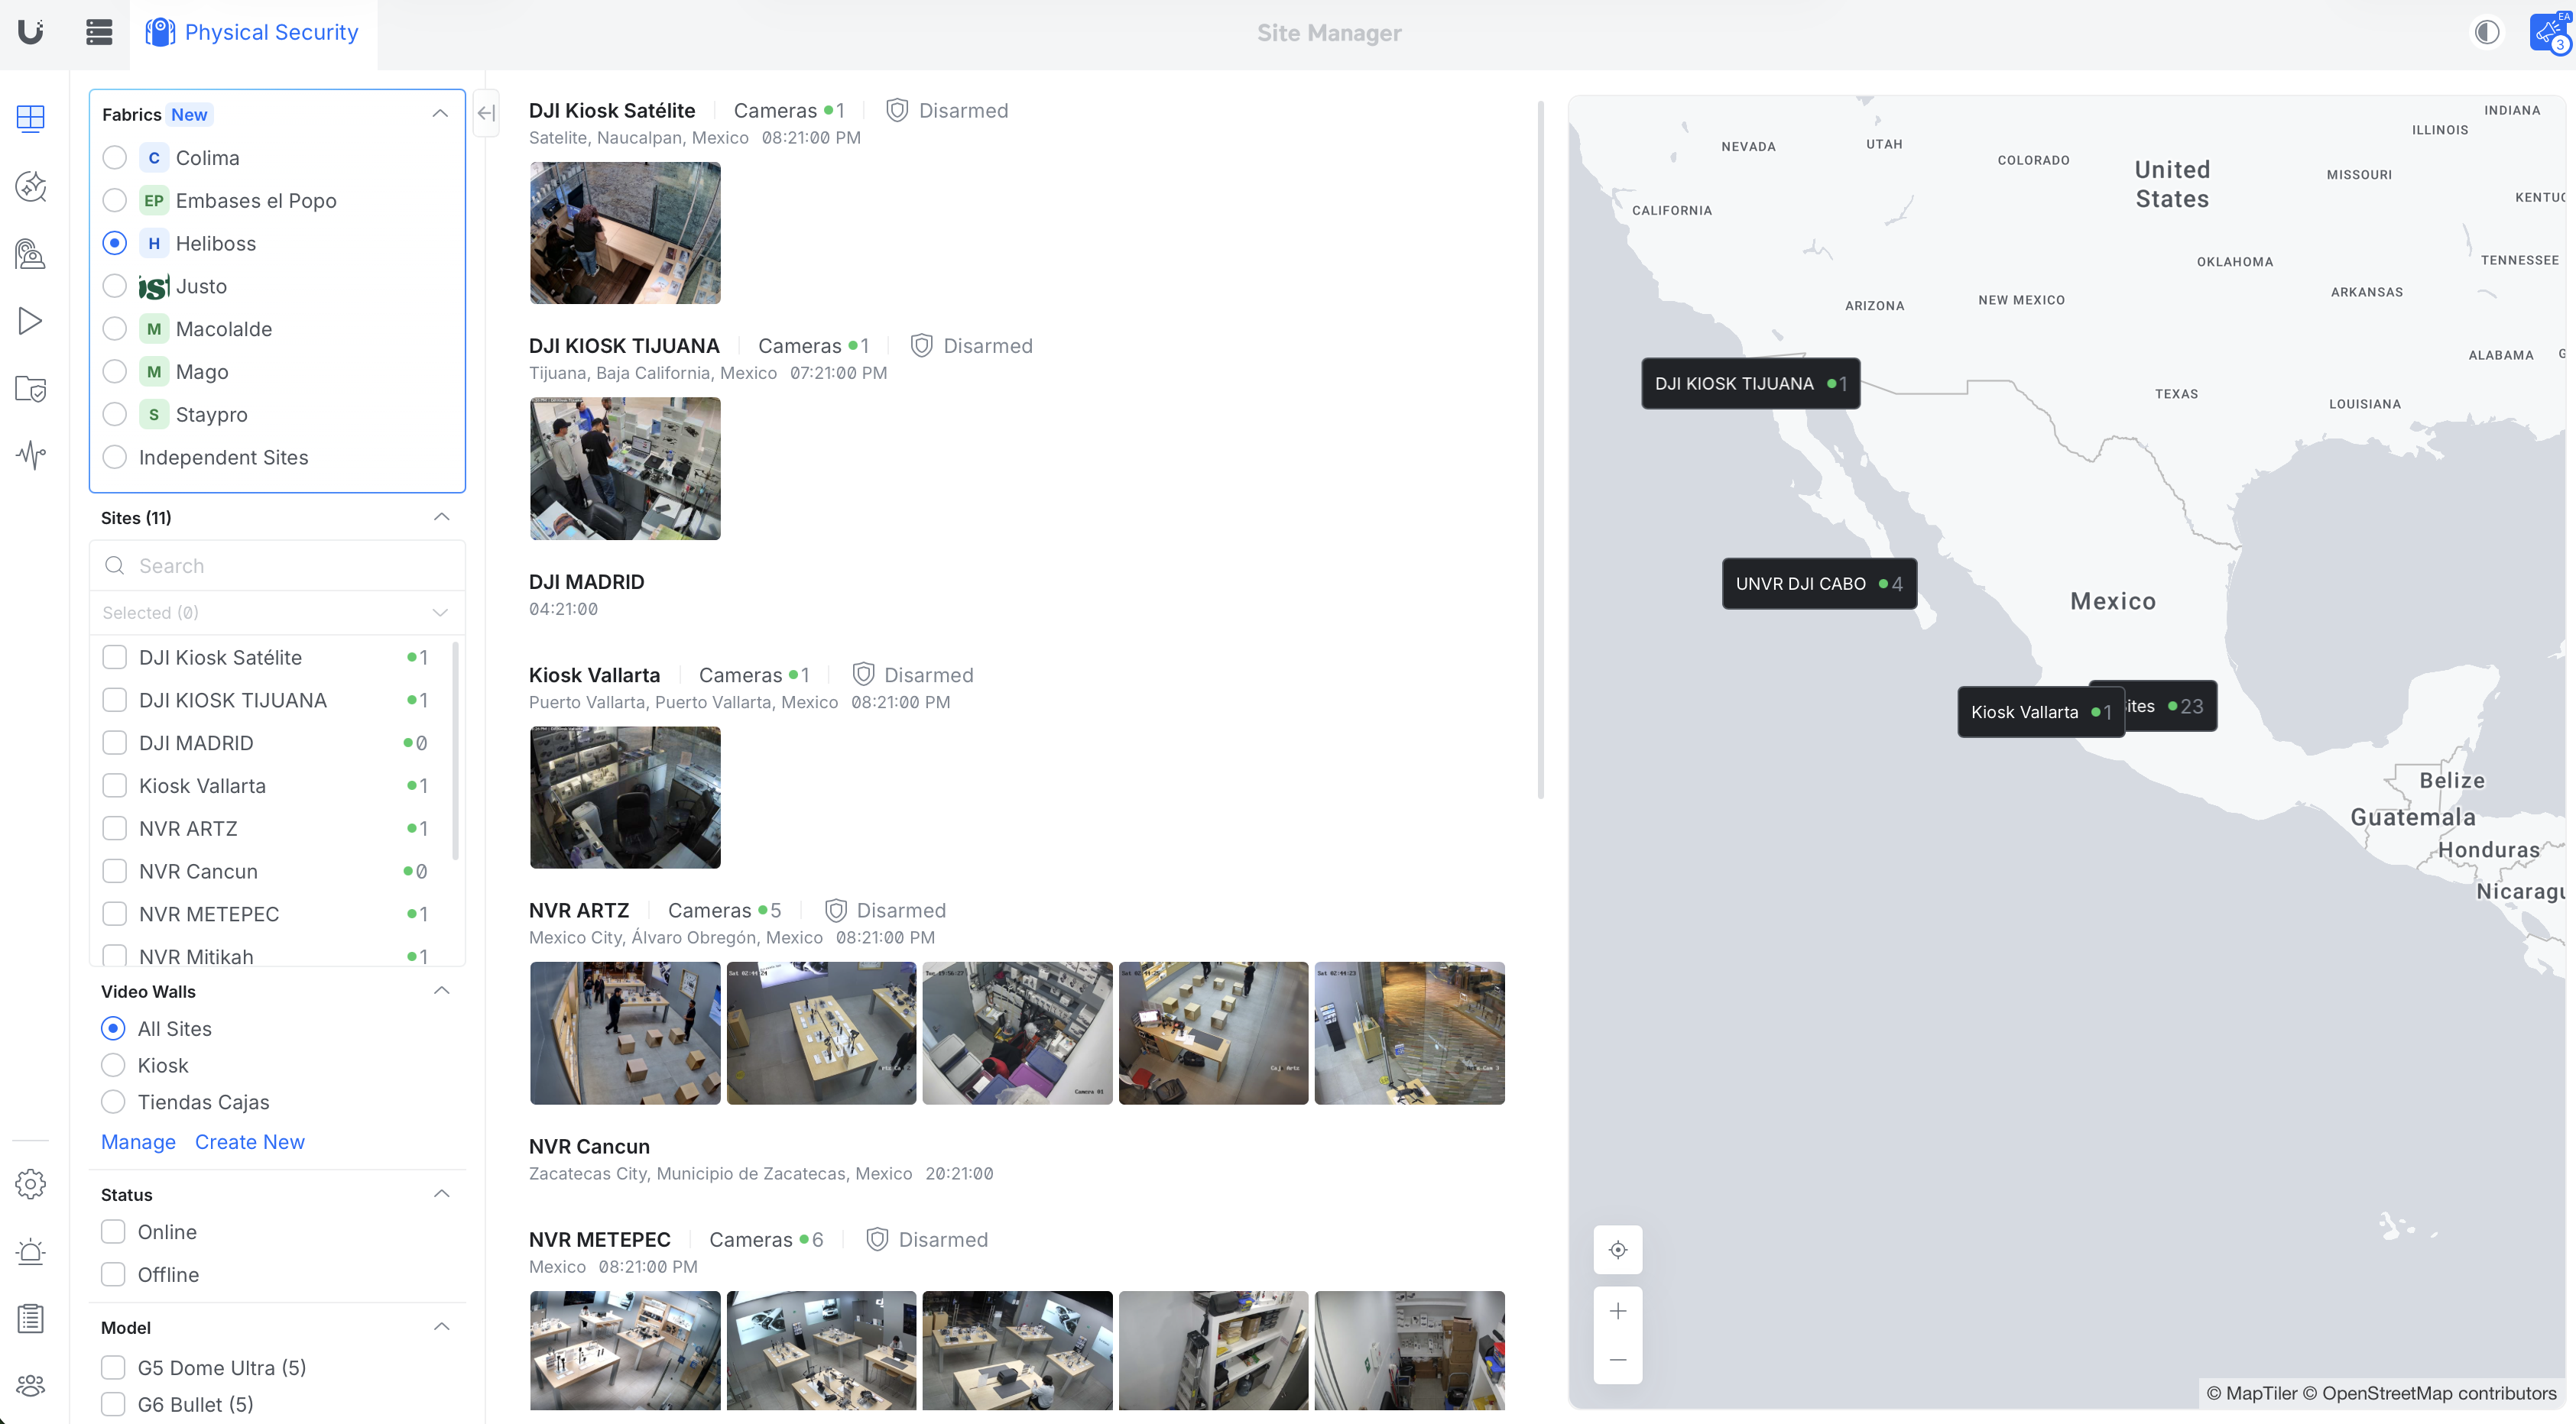Screen dimensions: 2576x1424
Task: Select the Macolalde fabric radio button
Action: pos(115,328)
